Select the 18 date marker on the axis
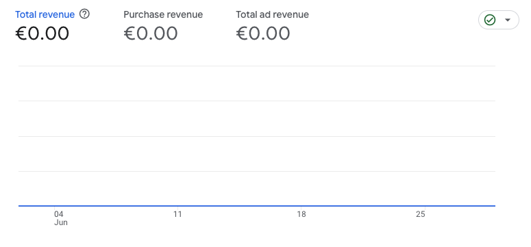 pos(301,214)
